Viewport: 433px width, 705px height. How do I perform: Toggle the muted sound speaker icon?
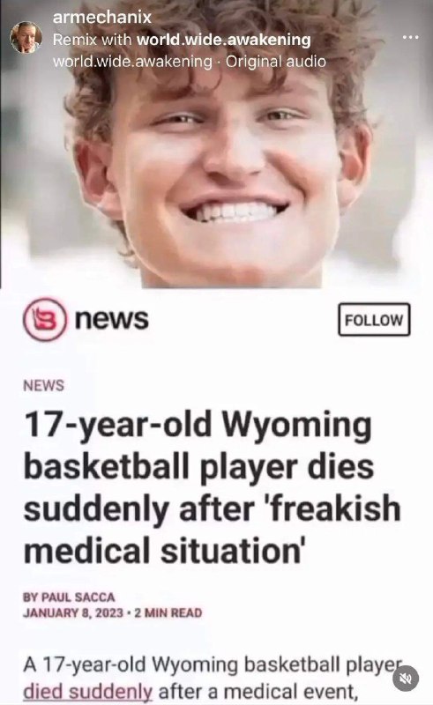406,678
